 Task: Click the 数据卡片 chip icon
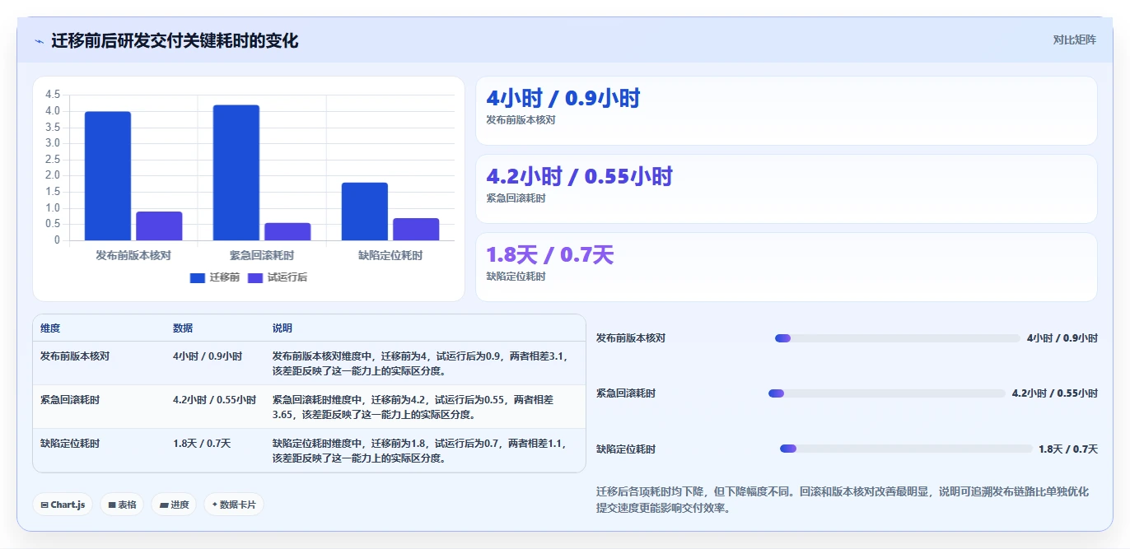[x=215, y=505]
